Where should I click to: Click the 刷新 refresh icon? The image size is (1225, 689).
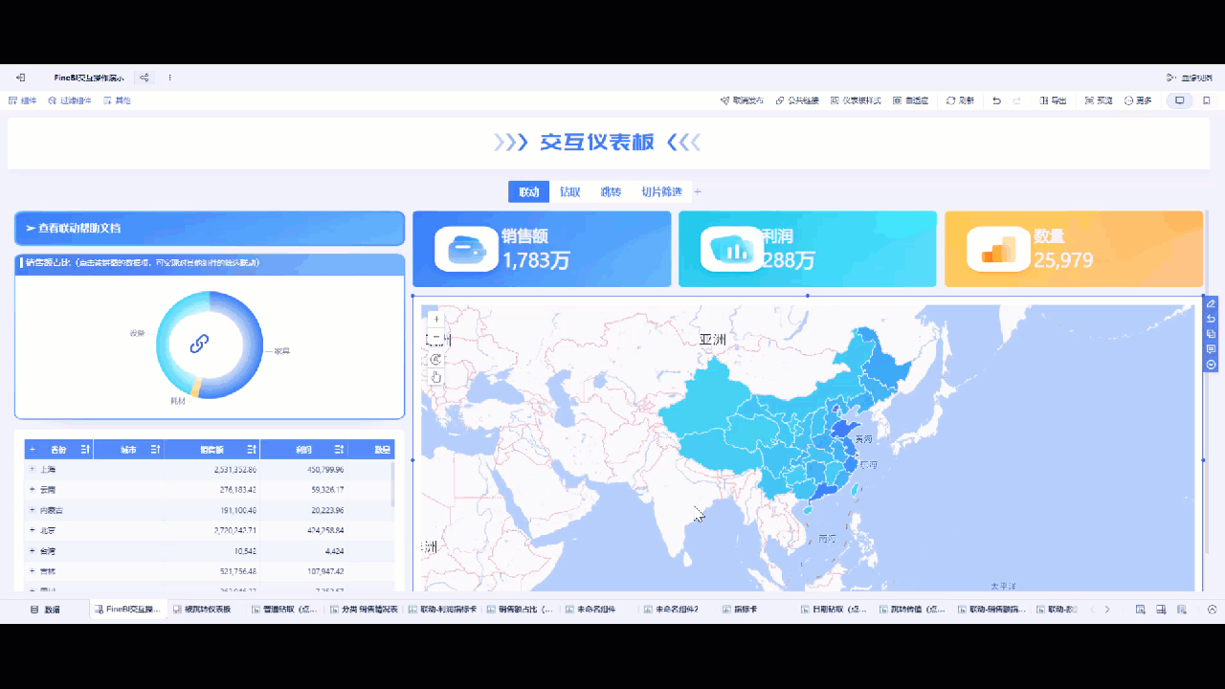click(x=957, y=100)
